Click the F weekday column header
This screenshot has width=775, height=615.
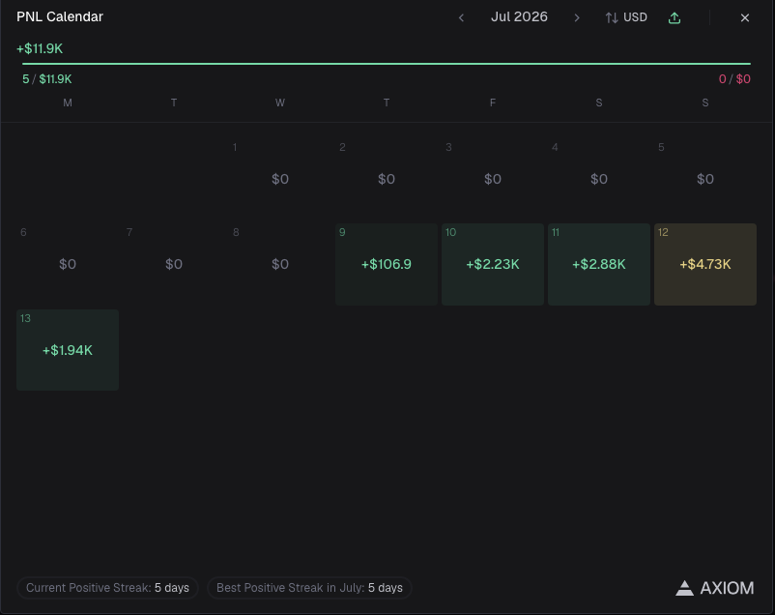pyautogui.click(x=493, y=102)
